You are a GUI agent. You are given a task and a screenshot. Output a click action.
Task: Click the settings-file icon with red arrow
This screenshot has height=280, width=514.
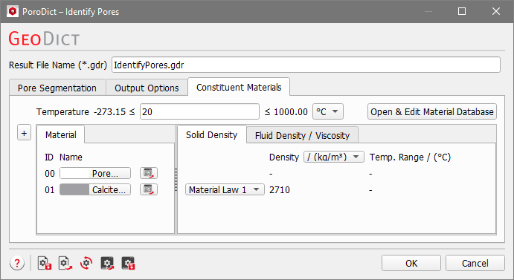coord(65,263)
